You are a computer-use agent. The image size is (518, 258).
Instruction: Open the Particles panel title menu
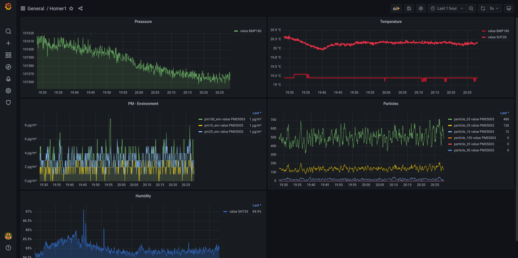click(391, 104)
